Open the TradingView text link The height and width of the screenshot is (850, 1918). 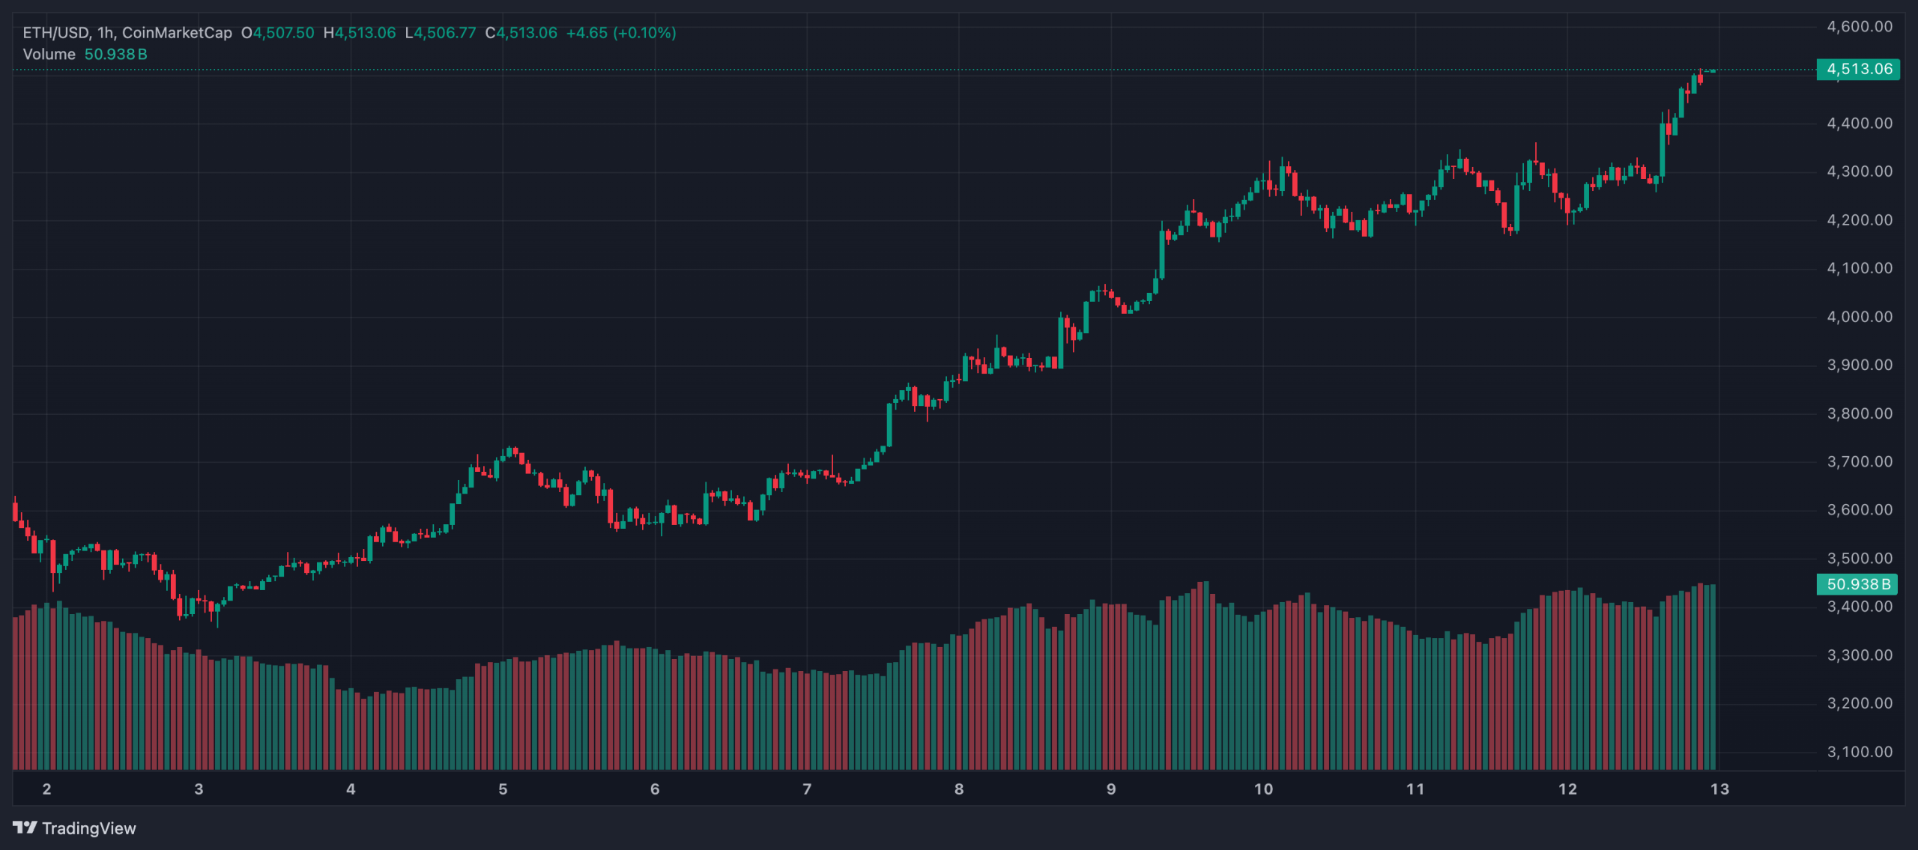click(88, 828)
